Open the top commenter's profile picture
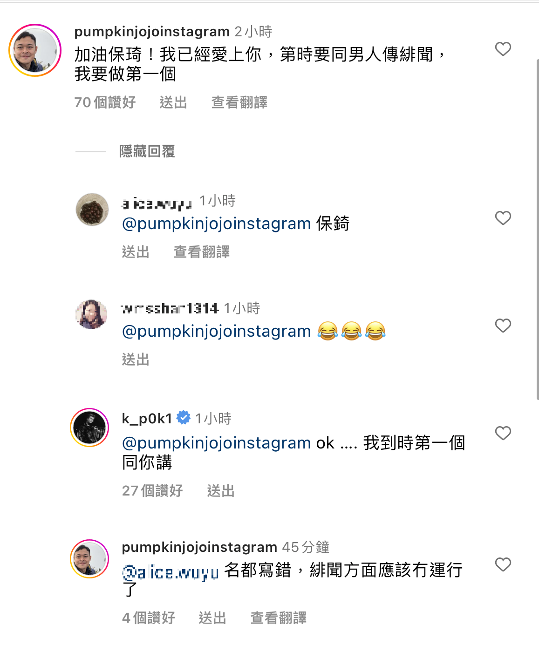The image size is (539, 652). point(35,50)
